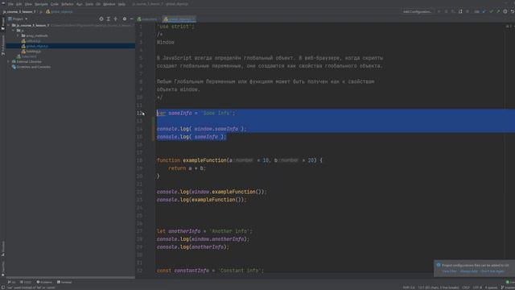Click line number 12 in the gutter
Screen dimensions: 515x290
[x=139, y=113]
